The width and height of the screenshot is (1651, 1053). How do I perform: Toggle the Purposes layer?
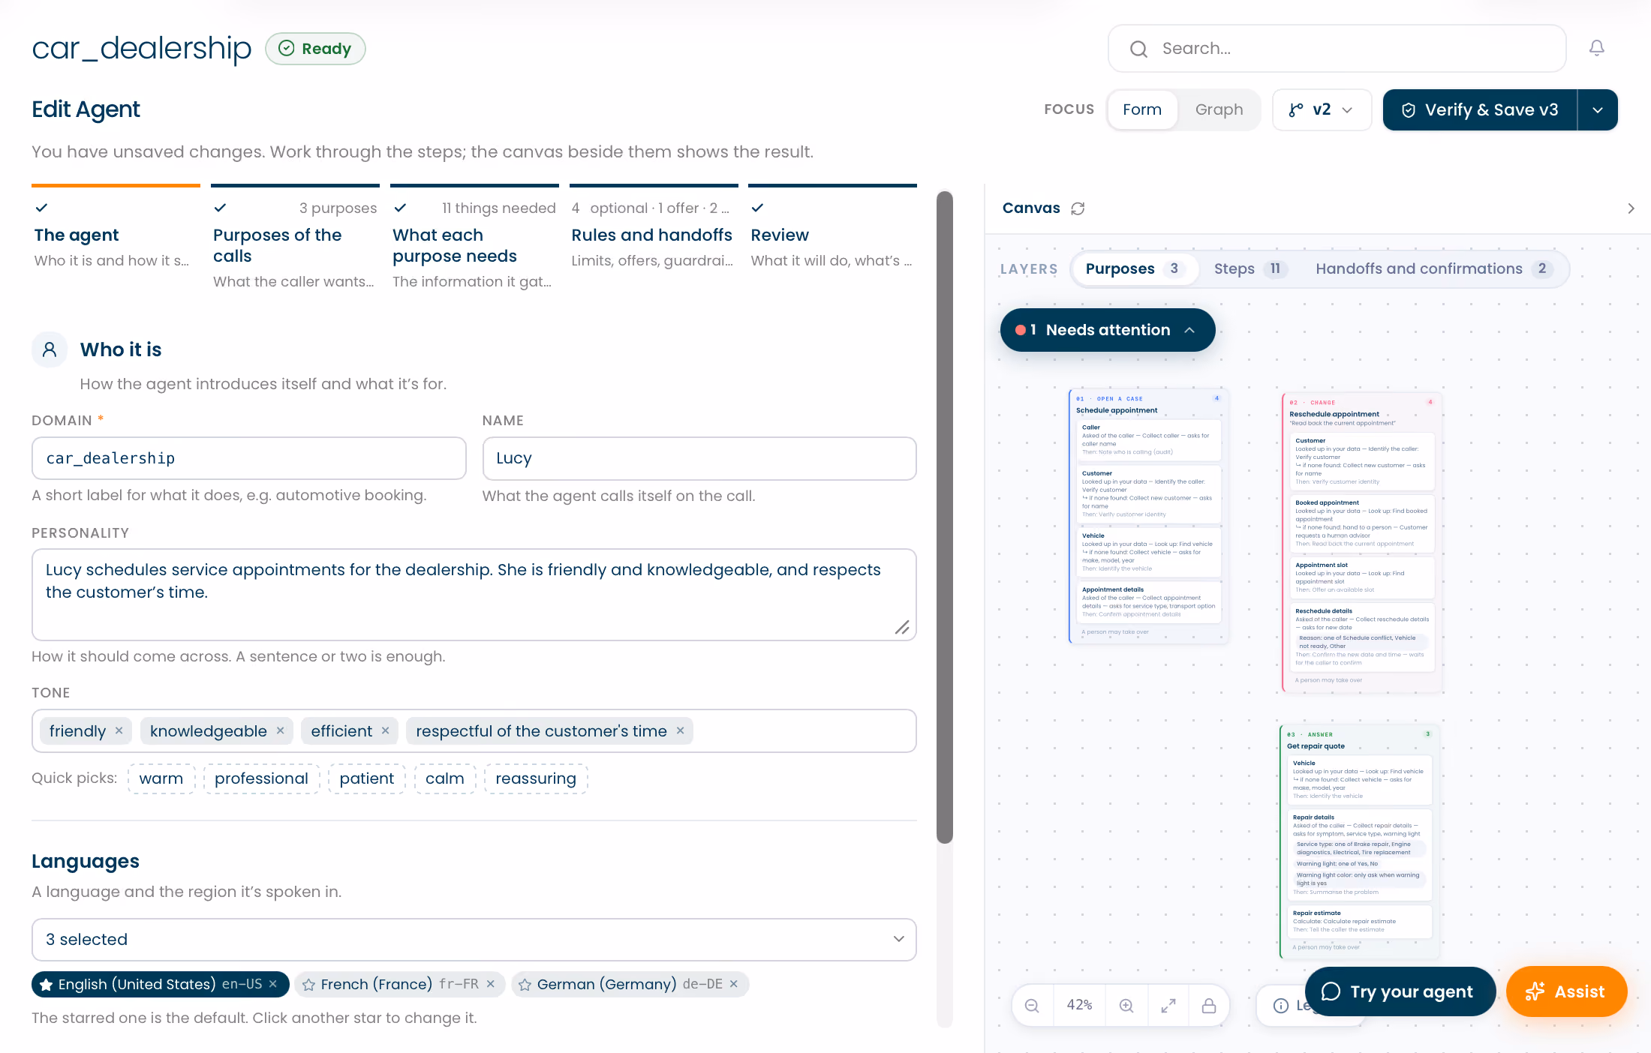point(1134,268)
